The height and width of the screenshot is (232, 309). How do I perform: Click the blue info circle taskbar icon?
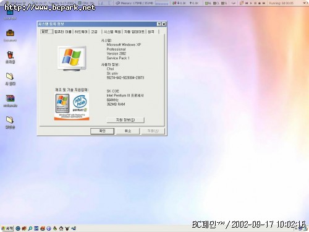click(x=49, y=228)
